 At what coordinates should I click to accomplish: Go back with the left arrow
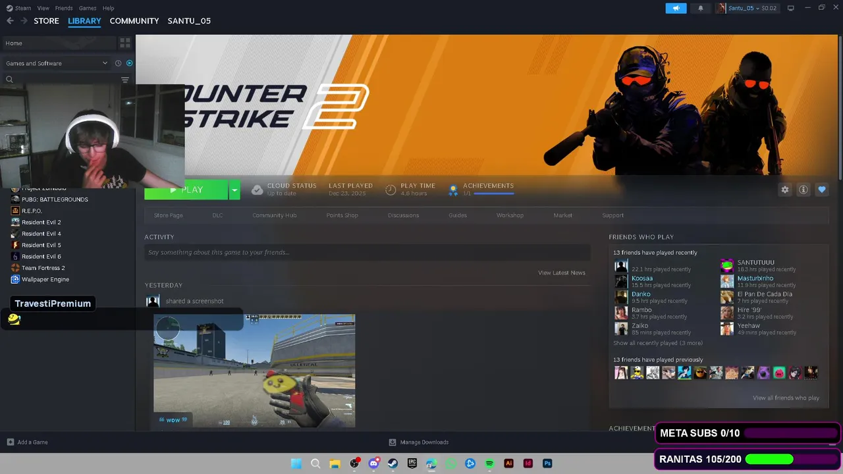10,21
